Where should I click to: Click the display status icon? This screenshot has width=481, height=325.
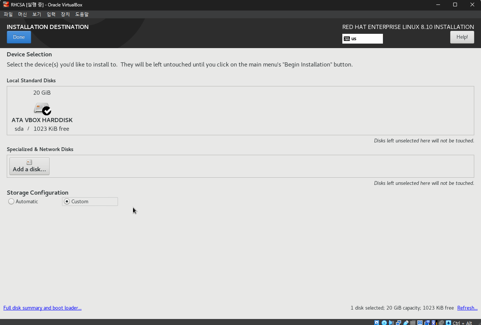(x=420, y=323)
